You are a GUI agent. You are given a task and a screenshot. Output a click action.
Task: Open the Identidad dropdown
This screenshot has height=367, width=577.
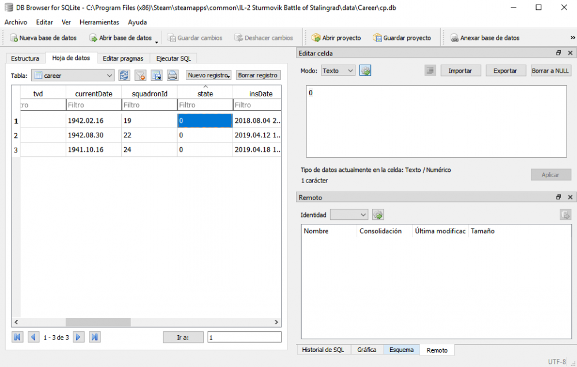349,215
